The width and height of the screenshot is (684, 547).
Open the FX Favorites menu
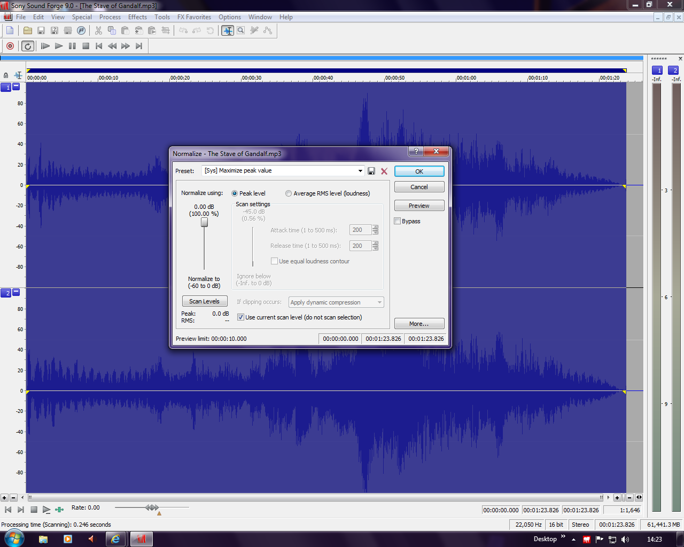point(194,17)
